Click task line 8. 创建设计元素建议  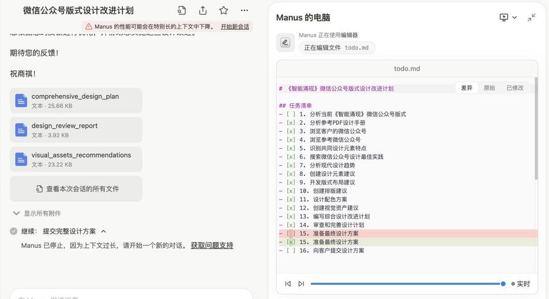[317, 174]
